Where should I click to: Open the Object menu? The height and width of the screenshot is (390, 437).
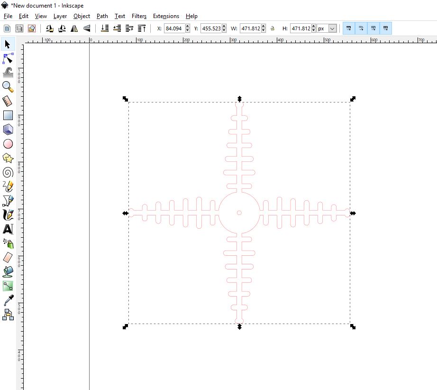click(x=82, y=16)
